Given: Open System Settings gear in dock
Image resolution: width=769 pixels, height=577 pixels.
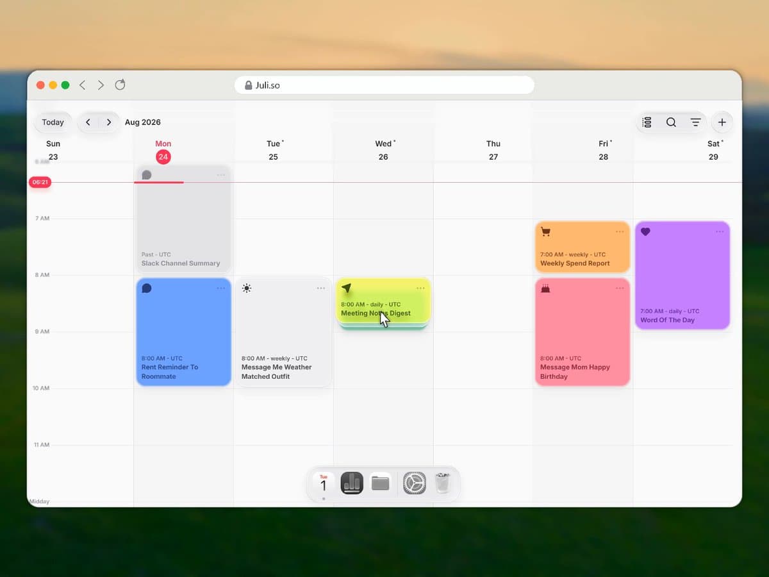Looking at the screenshot, I should coord(415,483).
